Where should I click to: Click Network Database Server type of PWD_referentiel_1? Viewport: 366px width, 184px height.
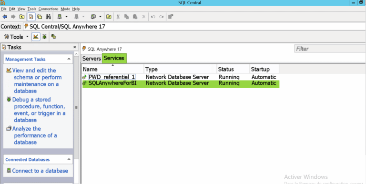(177, 77)
